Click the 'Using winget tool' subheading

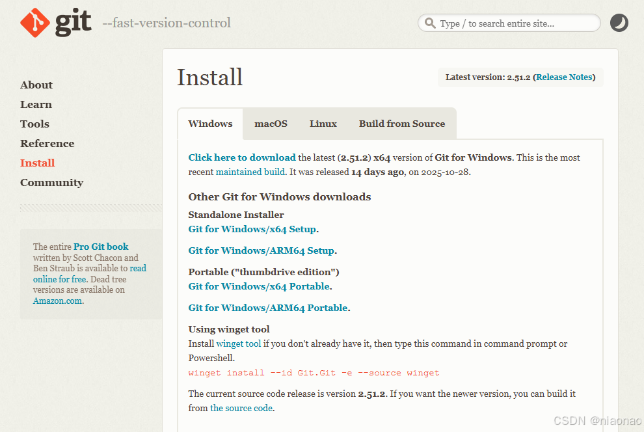pyautogui.click(x=229, y=329)
